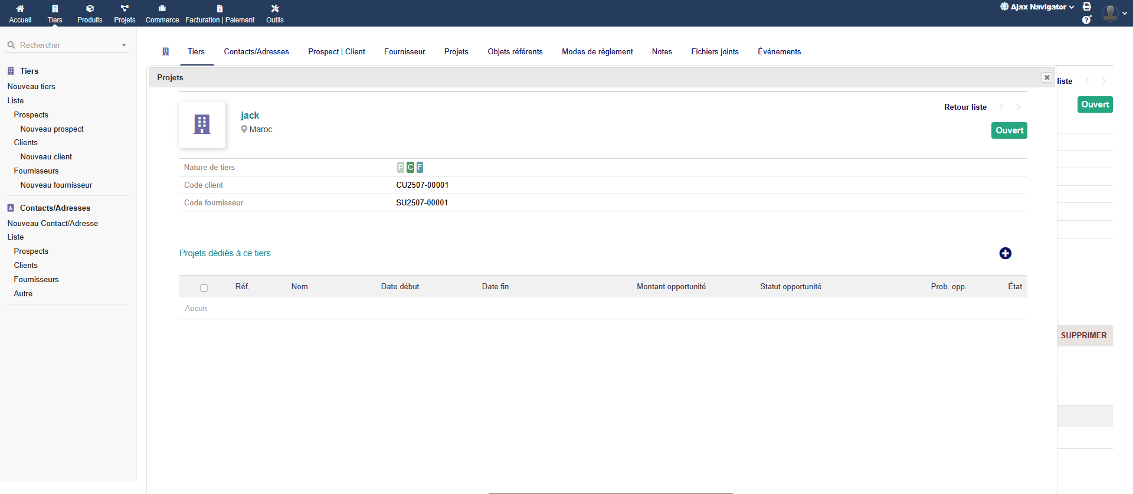Screen dimensions: 1133x494
Task: Switch to the Contacts/Adresses tab
Action: pyautogui.click(x=256, y=52)
